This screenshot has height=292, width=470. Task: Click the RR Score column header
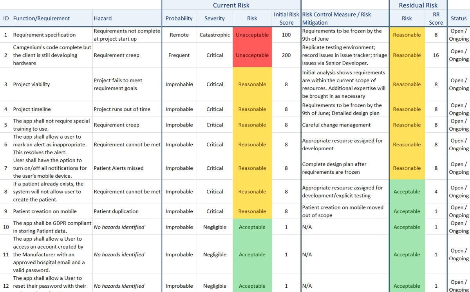[x=436, y=18]
